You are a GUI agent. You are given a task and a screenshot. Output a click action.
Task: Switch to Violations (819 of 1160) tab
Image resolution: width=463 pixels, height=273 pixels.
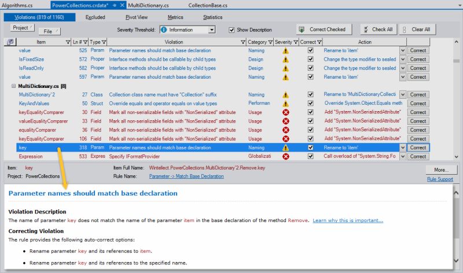tap(39, 17)
